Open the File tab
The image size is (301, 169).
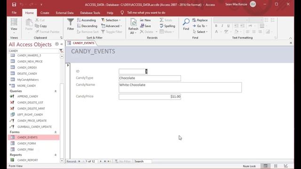[x=14, y=13]
